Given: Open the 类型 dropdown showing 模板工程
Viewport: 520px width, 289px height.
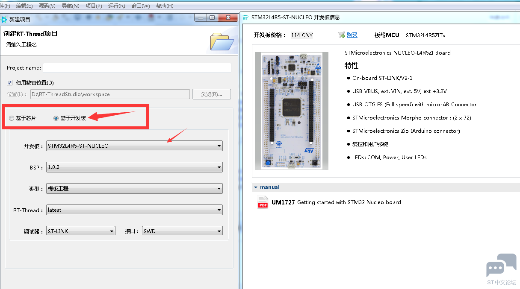Looking at the screenshot, I should (x=134, y=188).
